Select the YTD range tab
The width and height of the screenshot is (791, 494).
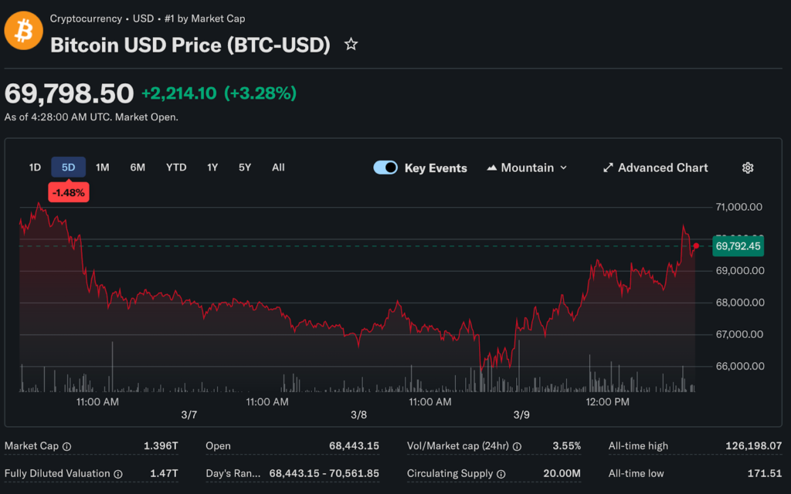(176, 167)
